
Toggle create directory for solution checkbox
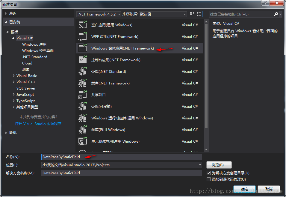click(209, 173)
